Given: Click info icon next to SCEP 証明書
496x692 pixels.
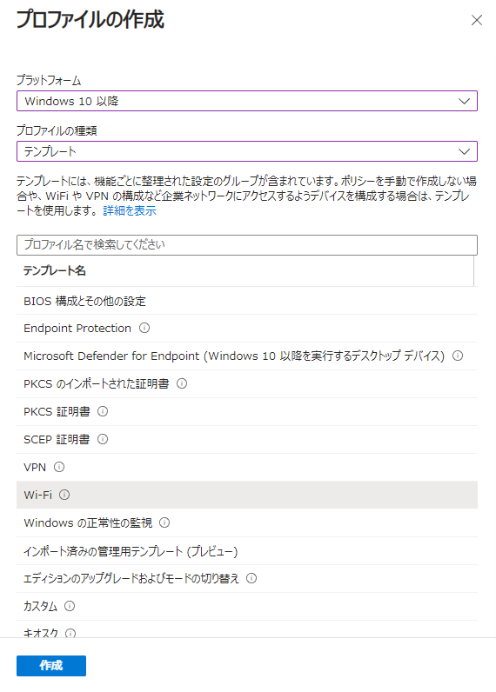Looking at the screenshot, I should click(x=103, y=439).
